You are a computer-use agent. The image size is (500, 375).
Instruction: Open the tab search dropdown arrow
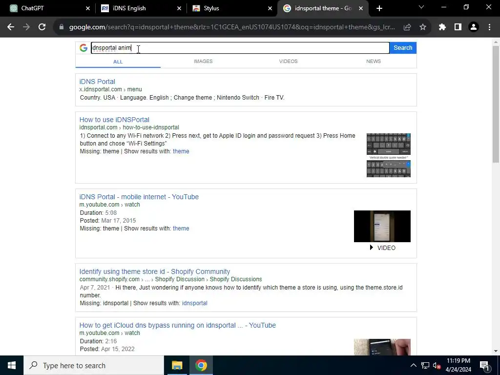(421, 7)
